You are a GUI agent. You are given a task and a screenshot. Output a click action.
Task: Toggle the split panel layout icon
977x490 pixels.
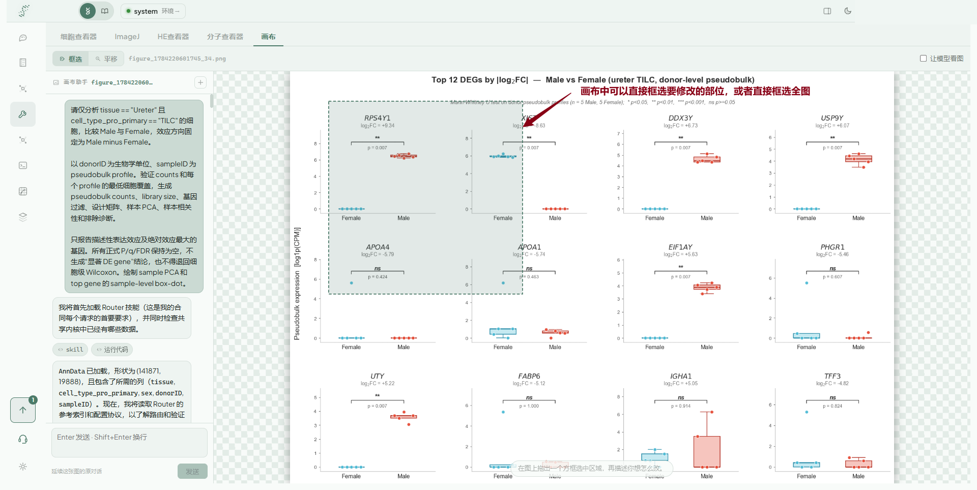[827, 11]
